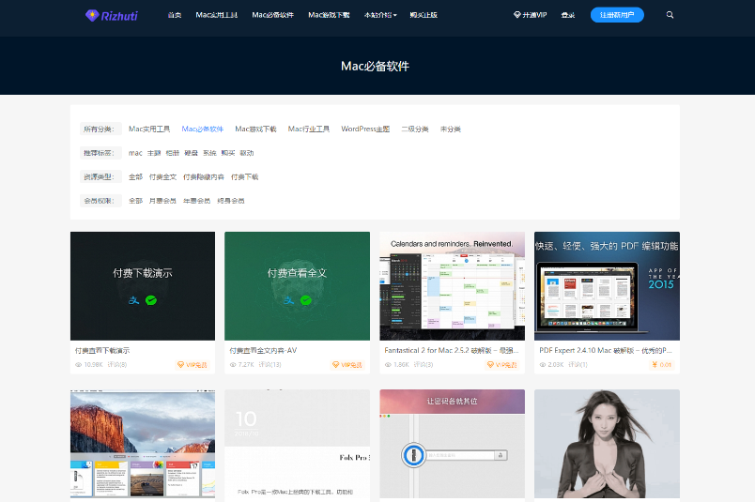
Task: Choose 付费隐藏内容 resource type filter
Action: [x=204, y=176]
